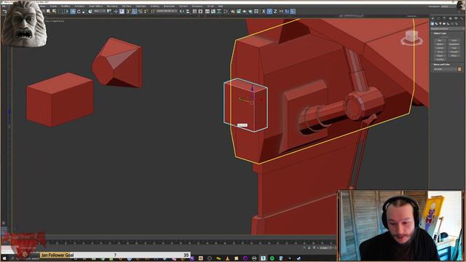Image resolution: width=466 pixels, height=262 pixels.
Task: Switch to the Modify command panel tab
Action: coord(438,18)
